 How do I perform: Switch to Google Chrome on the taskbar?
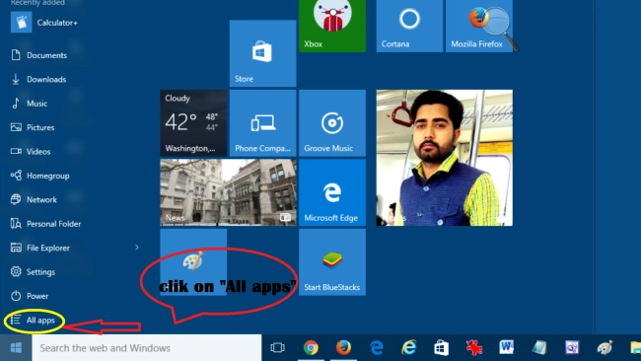(311, 348)
